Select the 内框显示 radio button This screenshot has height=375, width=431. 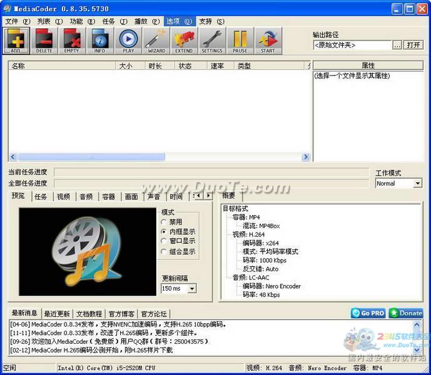click(163, 232)
